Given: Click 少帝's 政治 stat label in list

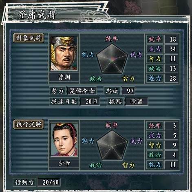Looking at the screenshot, I should pyautogui.click(x=155, y=155).
